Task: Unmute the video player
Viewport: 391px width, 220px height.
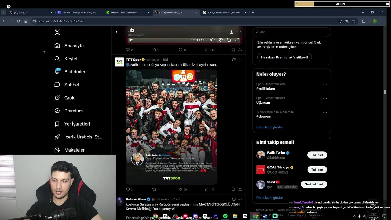Action: 213,40
